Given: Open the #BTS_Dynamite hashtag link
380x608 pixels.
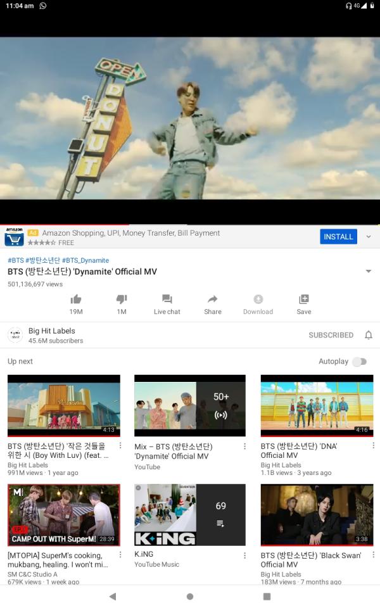Looking at the screenshot, I should [x=85, y=260].
